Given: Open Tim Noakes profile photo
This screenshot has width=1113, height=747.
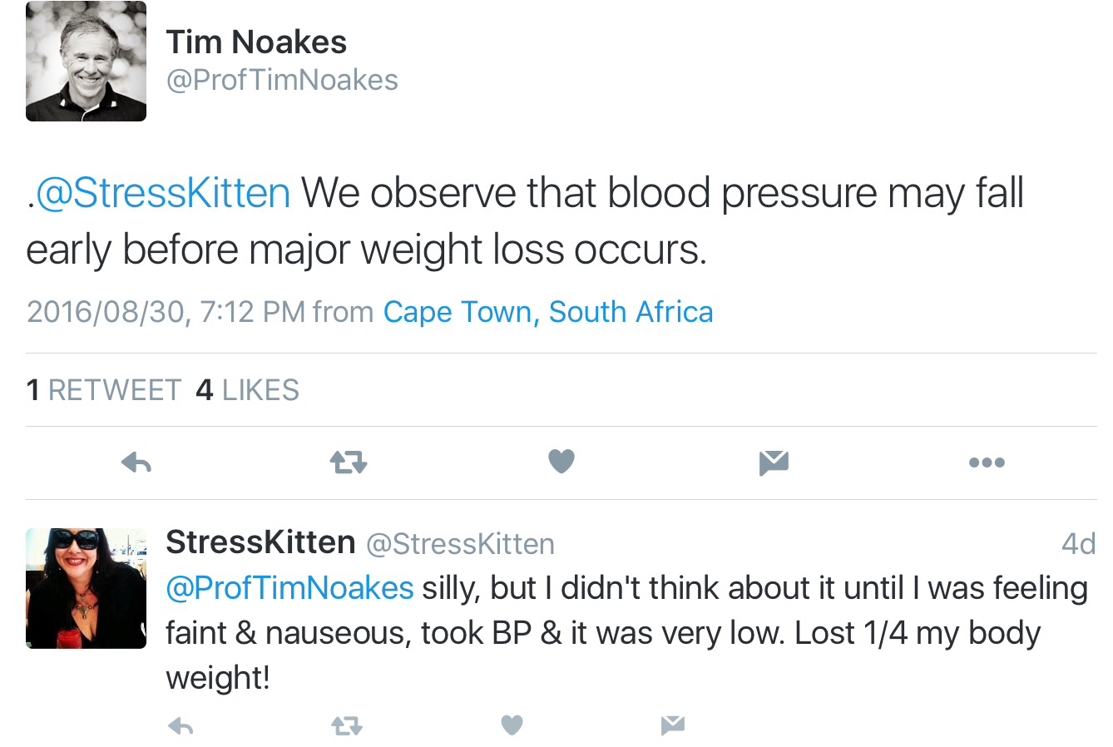Looking at the screenshot, I should tap(86, 62).
